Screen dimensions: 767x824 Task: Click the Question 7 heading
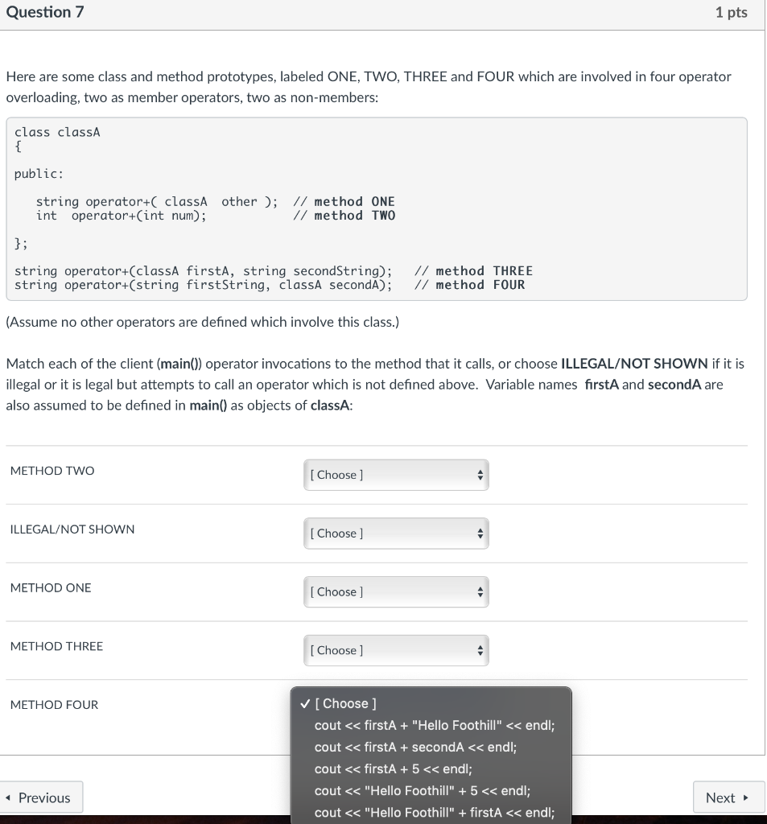45,12
